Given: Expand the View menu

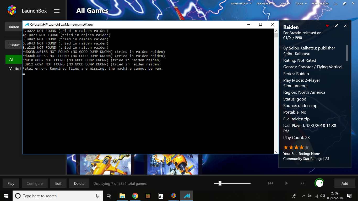Looking at the screenshot, I should [285, 4].
